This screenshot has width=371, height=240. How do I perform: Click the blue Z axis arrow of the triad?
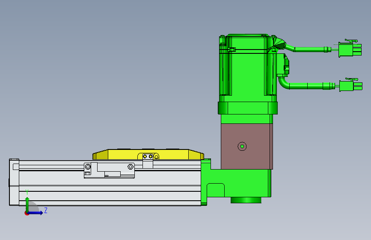36,213
